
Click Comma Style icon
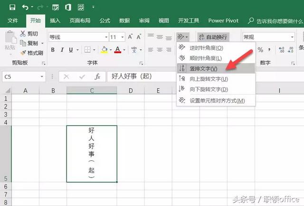point(269,49)
